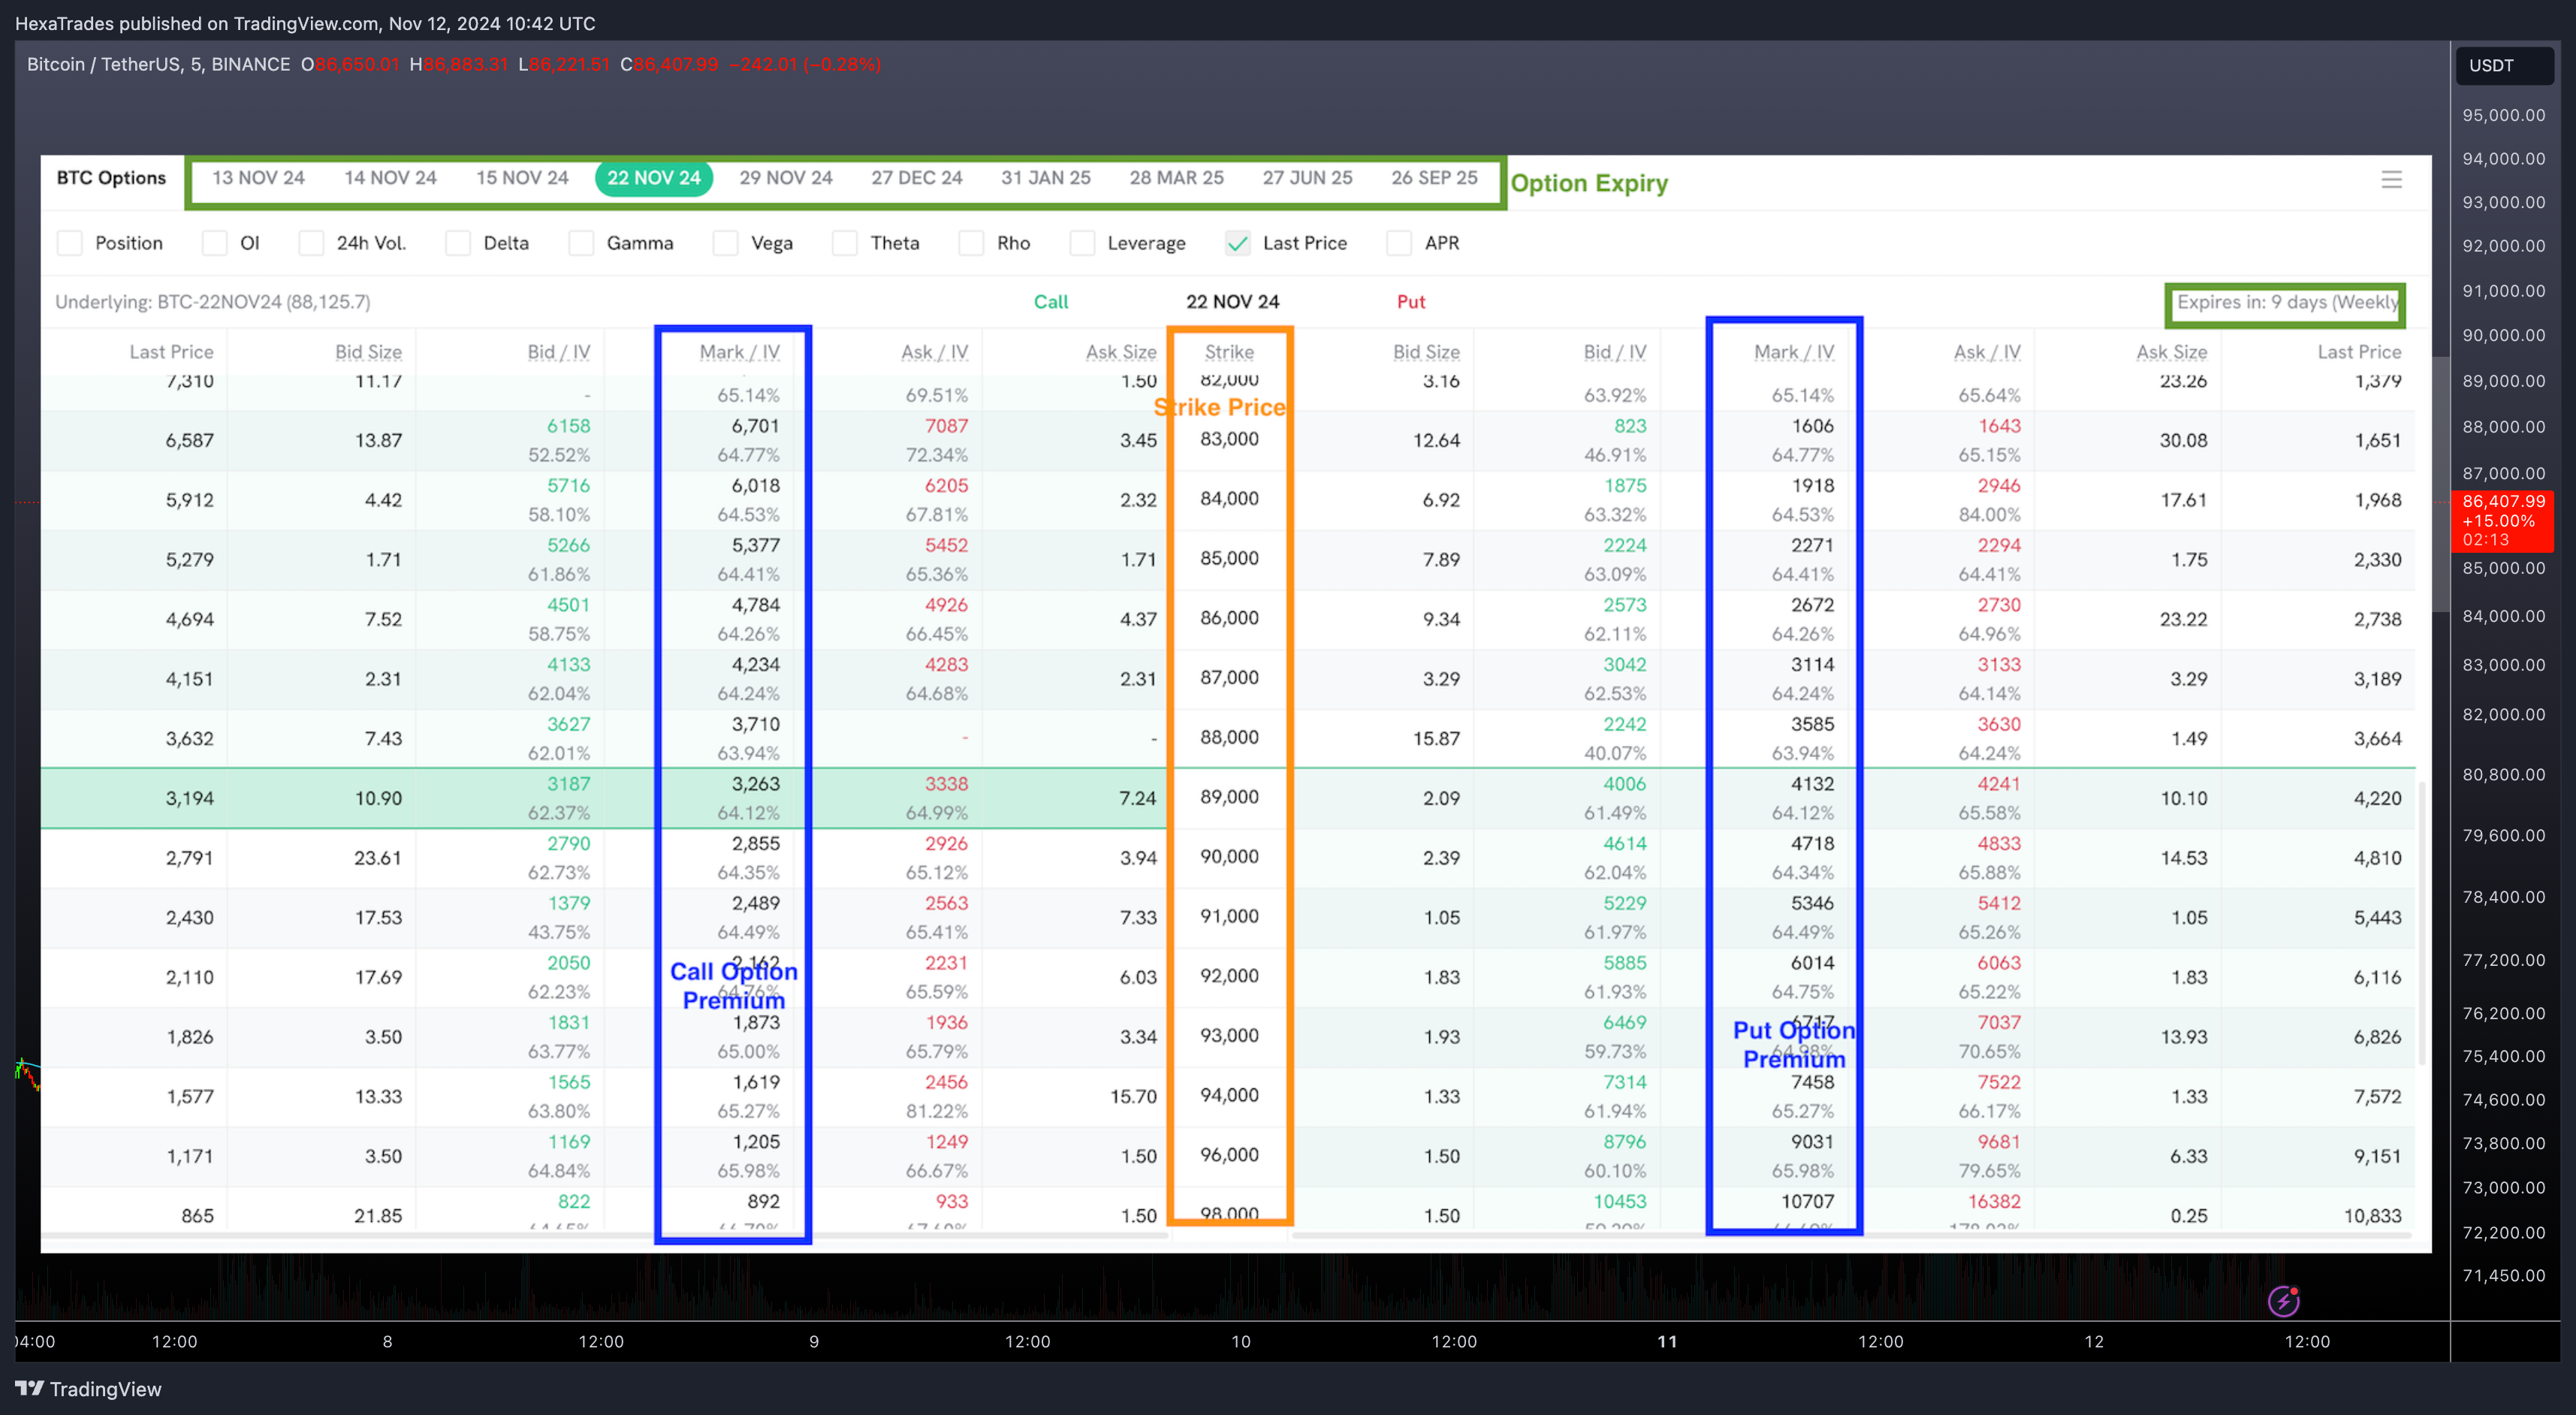Select the 26 SEP 25 expiry tab
This screenshot has height=1415, width=2576.
(1434, 178)
